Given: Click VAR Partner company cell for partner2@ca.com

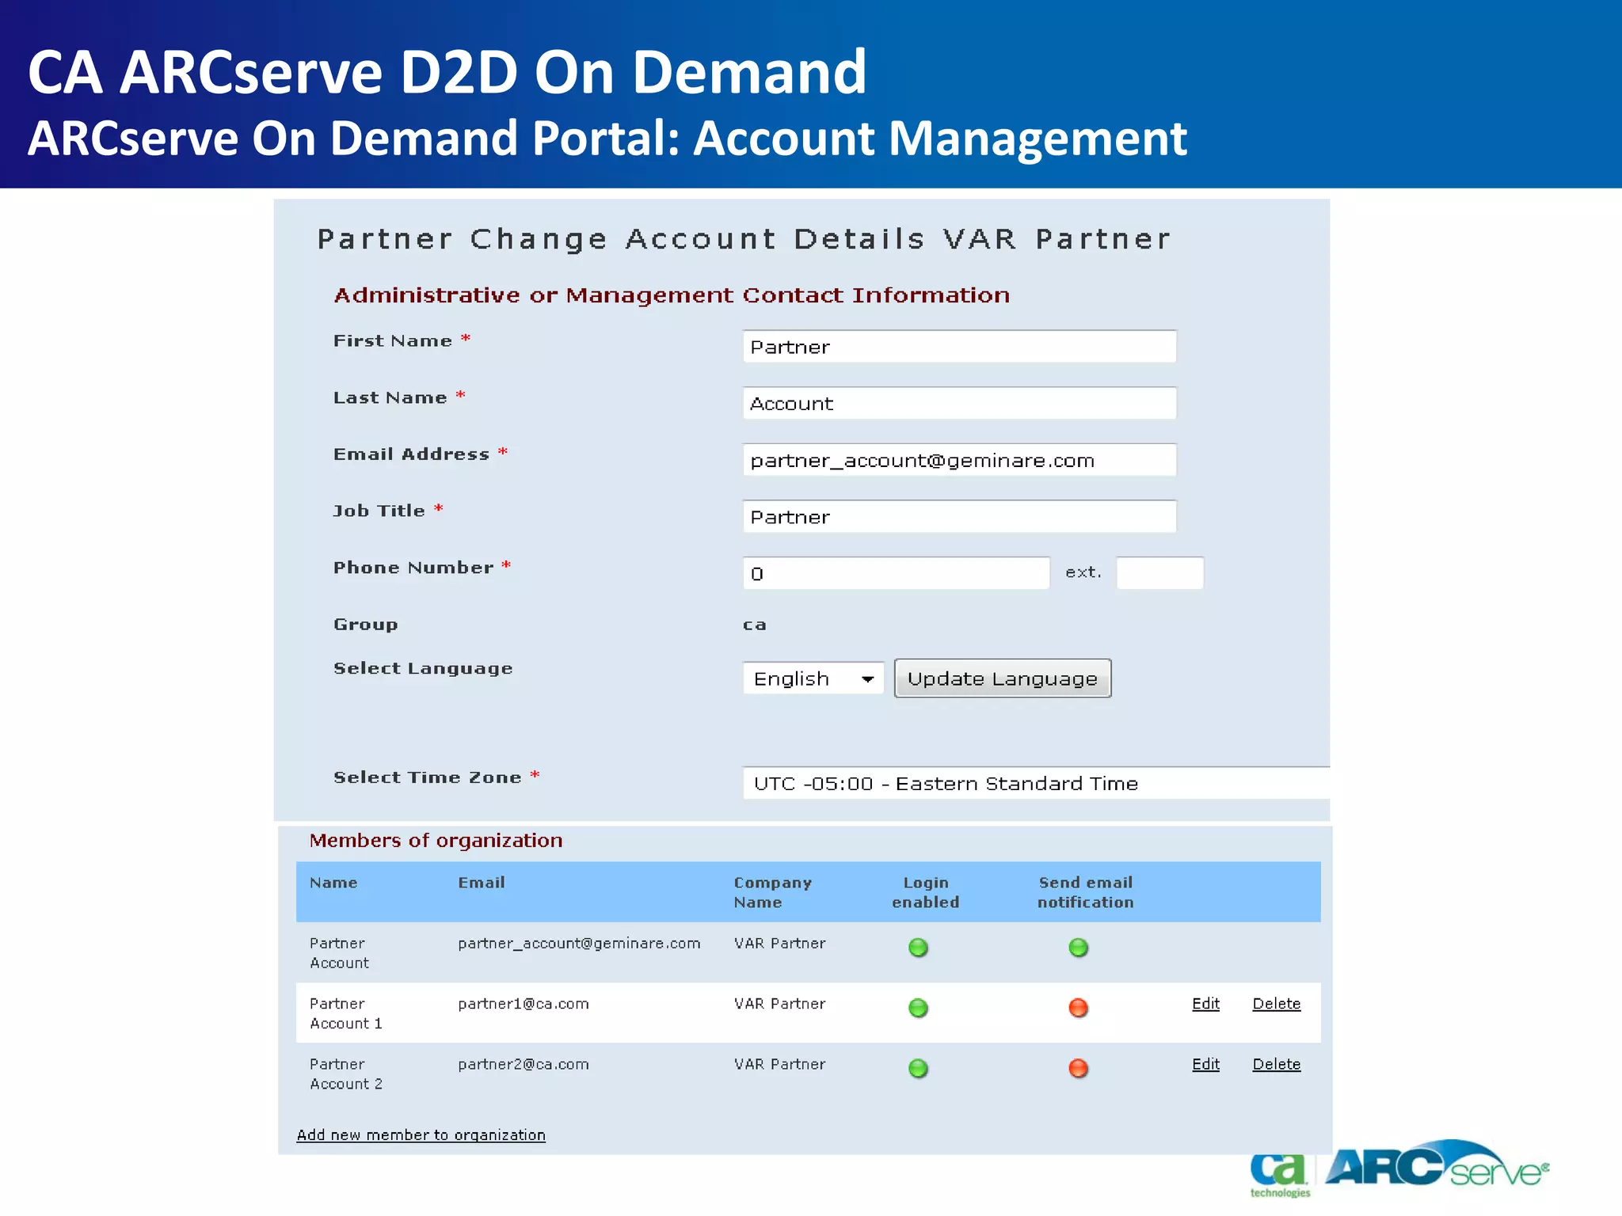Looking at the screenshot, I should (x=779, y=1064).
